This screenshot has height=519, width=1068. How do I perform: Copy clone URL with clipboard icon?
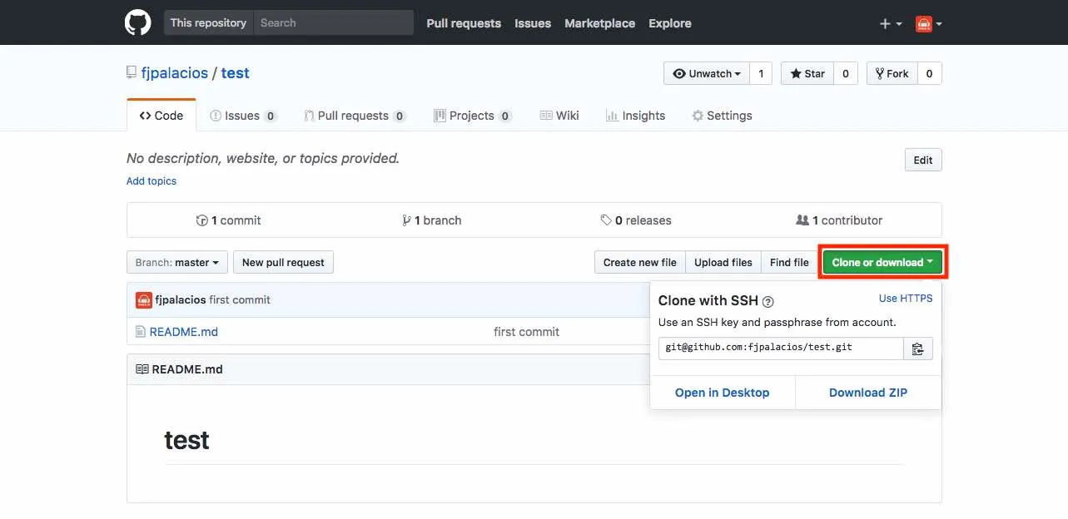(918, 348)
